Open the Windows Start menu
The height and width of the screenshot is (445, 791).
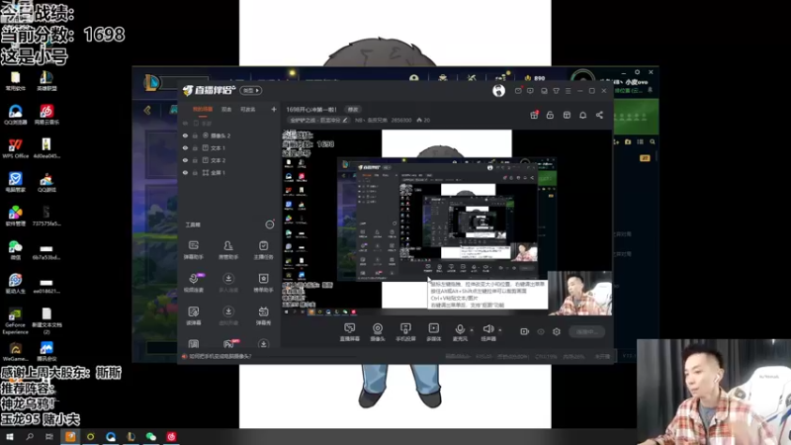click(x=9, y=436)
